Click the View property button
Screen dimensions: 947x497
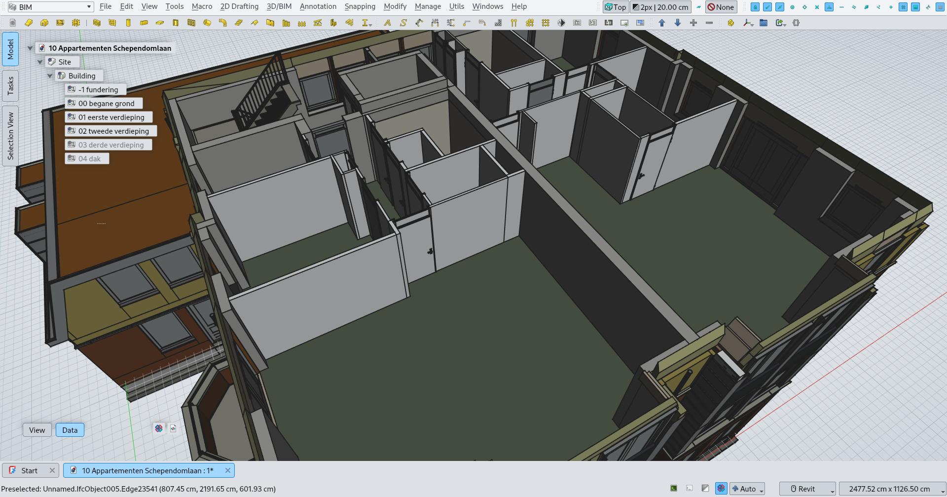(37, 430)
